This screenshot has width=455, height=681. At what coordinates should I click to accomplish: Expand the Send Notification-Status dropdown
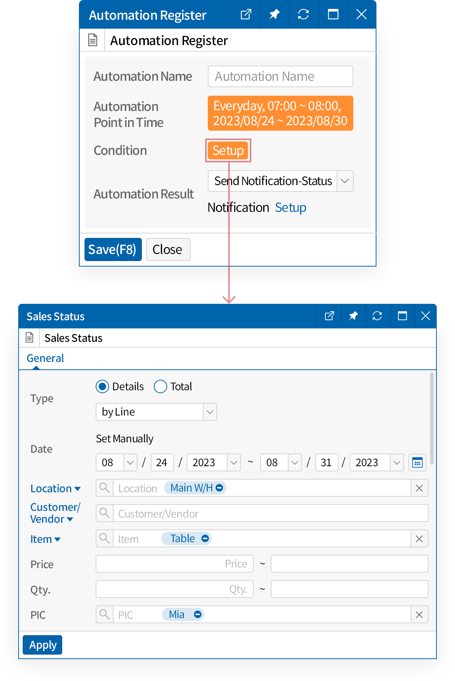[345, 181]
